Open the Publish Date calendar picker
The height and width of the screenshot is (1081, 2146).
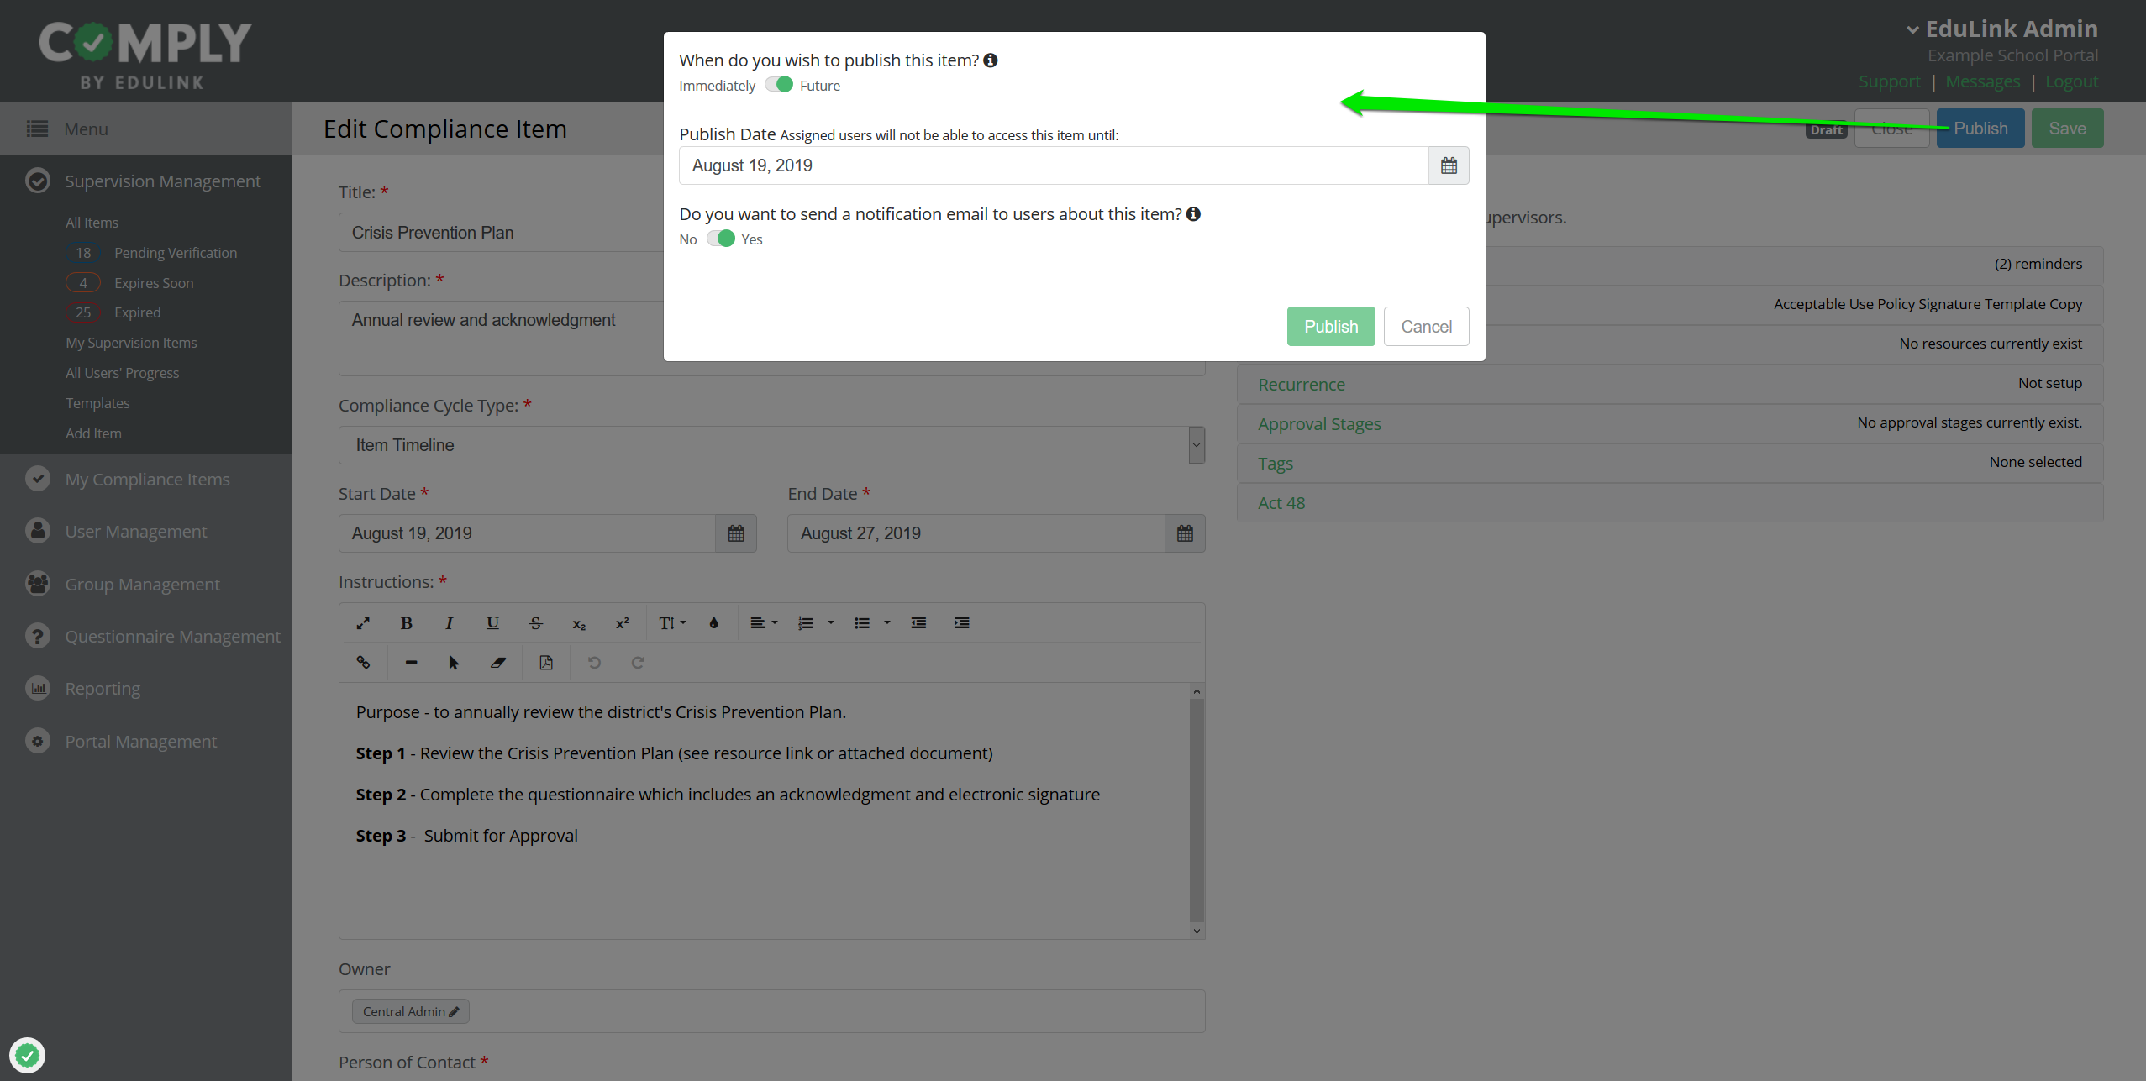coord(1449,165)
